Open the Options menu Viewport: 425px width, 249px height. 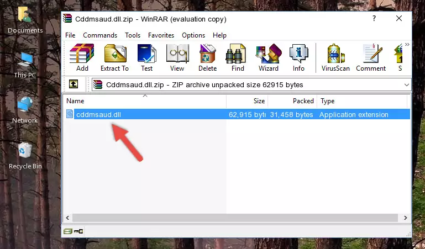tap(193, 35)
